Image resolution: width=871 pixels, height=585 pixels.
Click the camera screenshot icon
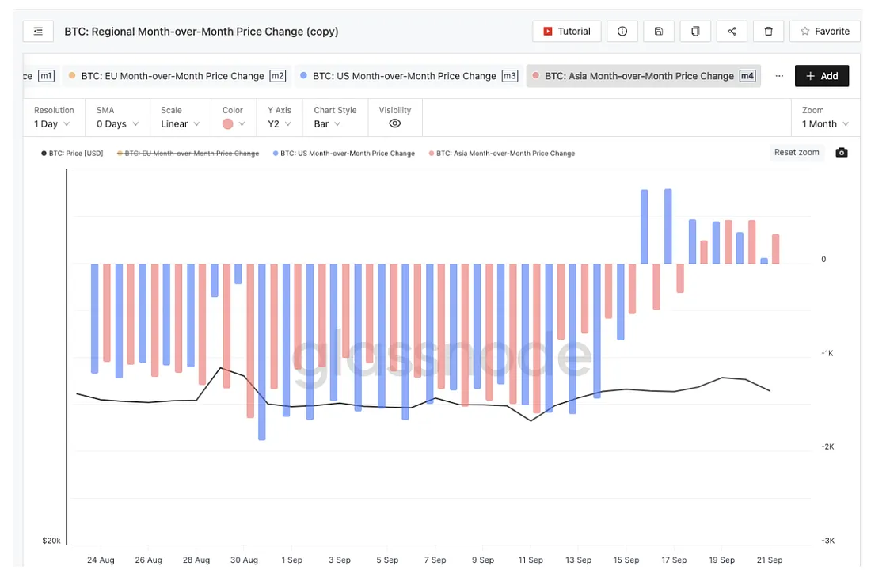click(x=842, y=153)
